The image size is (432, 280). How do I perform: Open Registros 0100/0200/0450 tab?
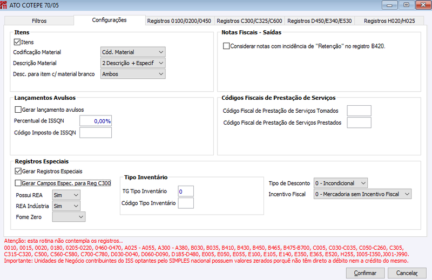point(179,21)
